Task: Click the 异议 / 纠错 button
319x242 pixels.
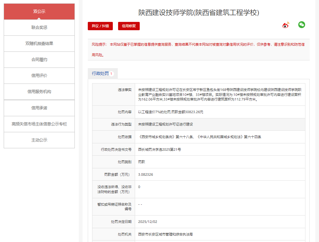Action: point(100,26)
